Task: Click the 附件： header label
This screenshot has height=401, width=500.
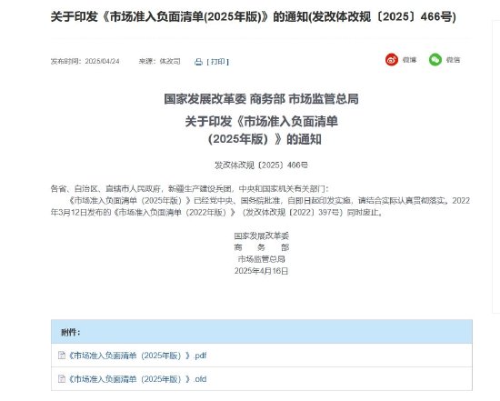Action: (71, 333)
